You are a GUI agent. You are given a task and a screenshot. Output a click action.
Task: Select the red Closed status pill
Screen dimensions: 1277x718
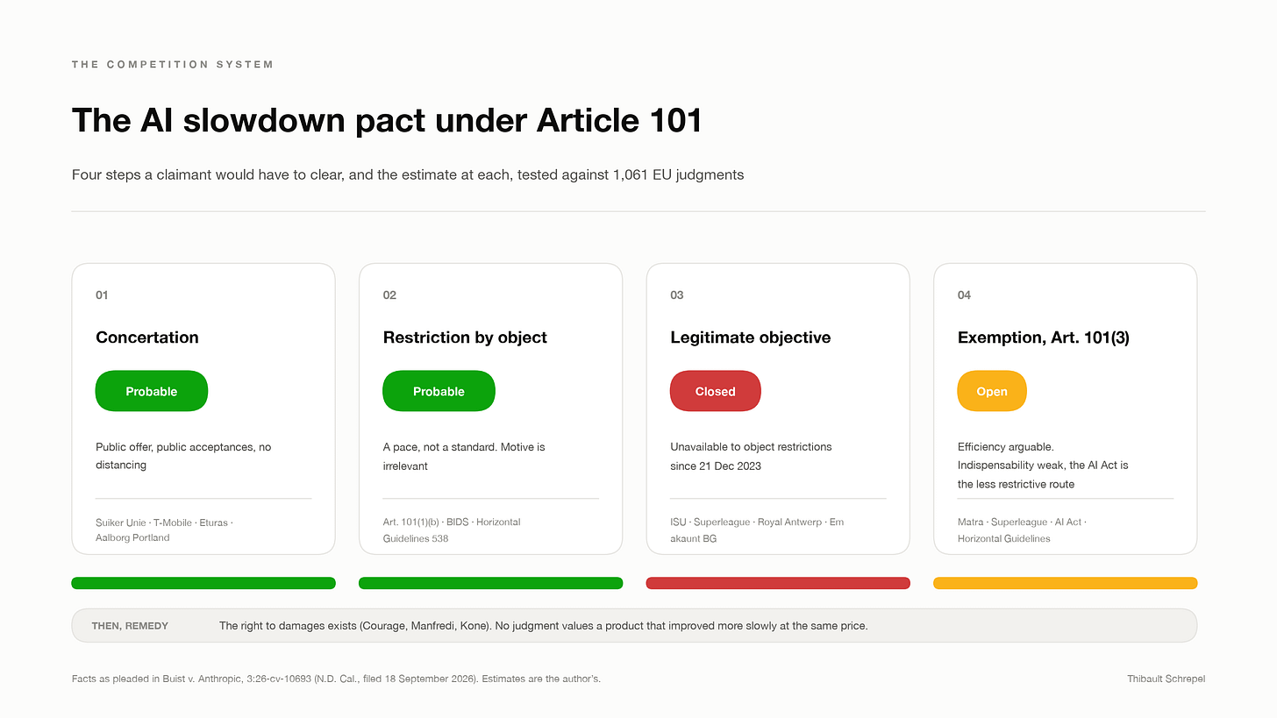(716, 391)
